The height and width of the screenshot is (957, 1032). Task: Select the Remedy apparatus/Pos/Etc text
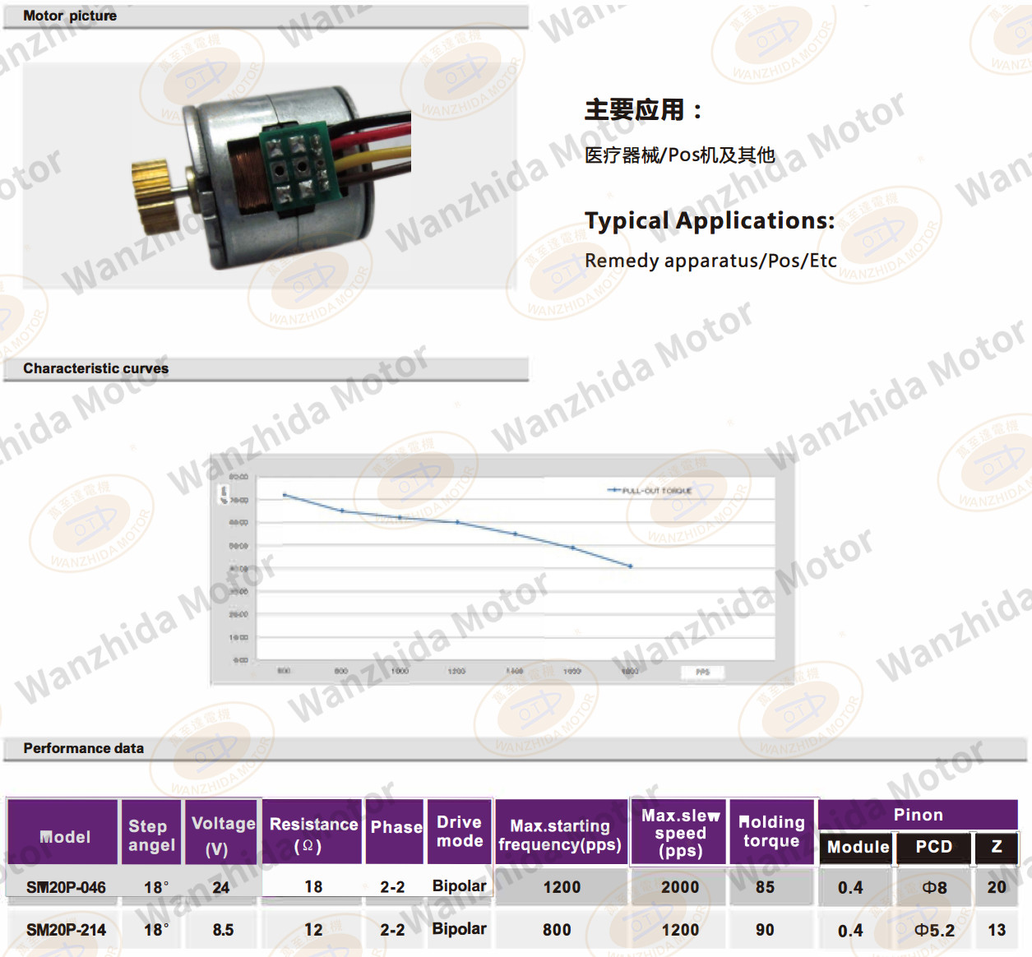[x=710, y=261]
